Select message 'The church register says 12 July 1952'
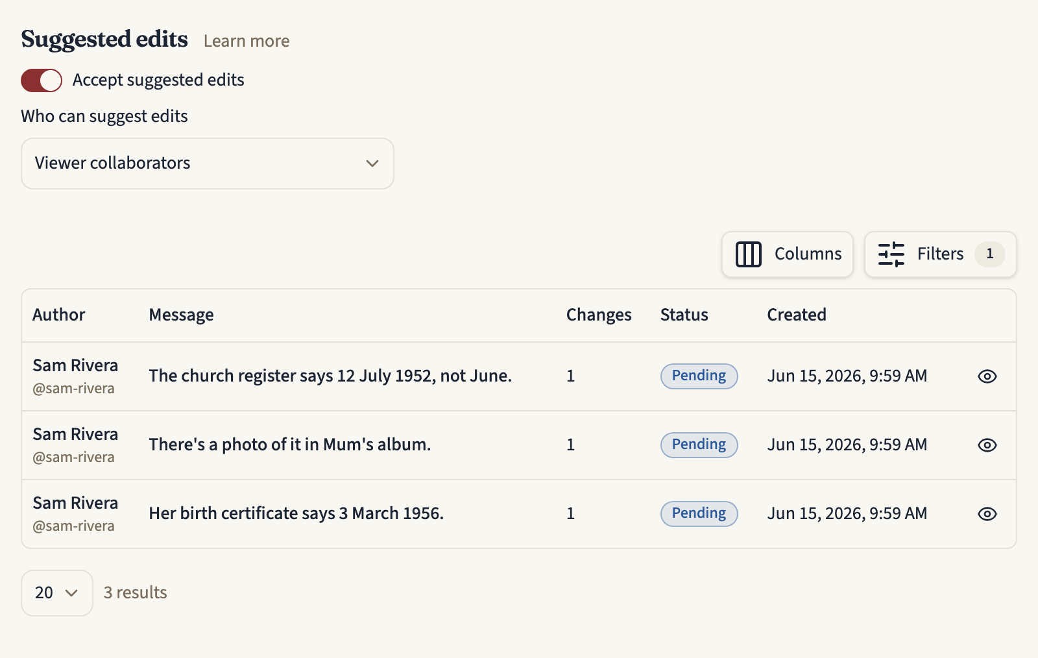Viewport: 1038px width, 658px height. (x=330, y=376)
